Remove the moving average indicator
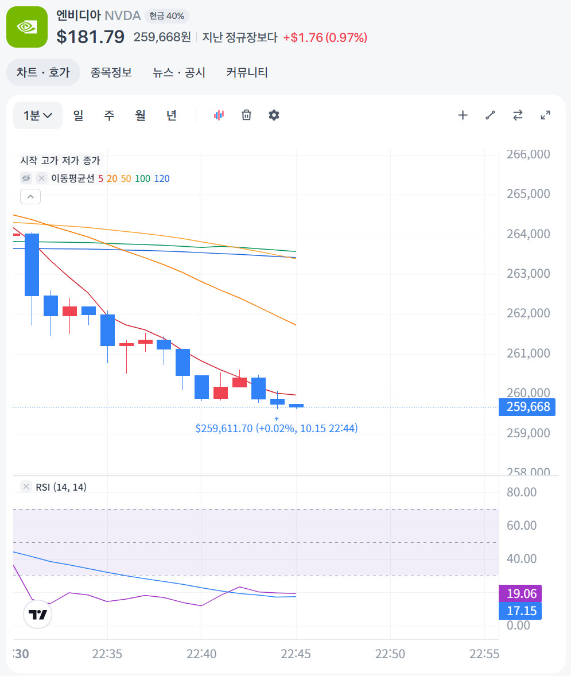This screenshot has height=676, width=571. (x=41, y=178)
